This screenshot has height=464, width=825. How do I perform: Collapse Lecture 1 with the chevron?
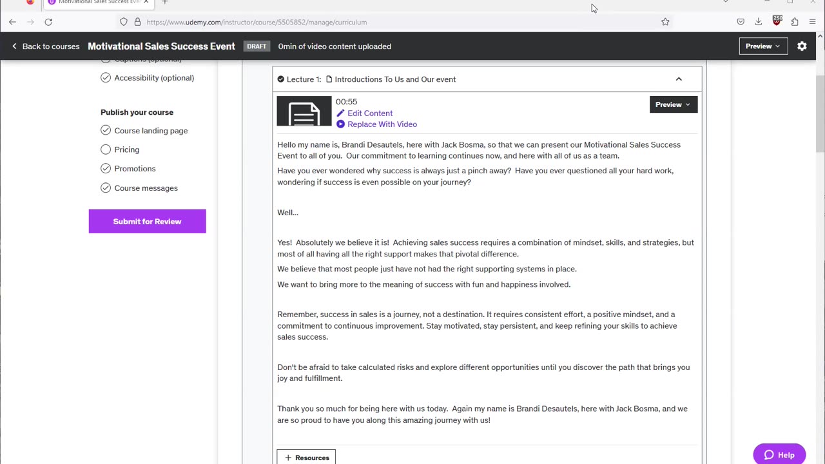[x=679, y=79]
